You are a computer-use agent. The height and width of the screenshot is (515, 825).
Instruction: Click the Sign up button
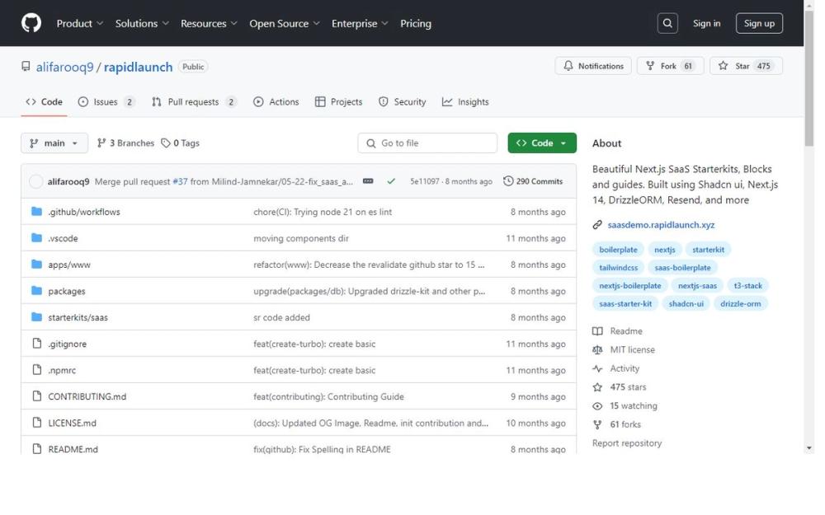[x=759, y=23]
